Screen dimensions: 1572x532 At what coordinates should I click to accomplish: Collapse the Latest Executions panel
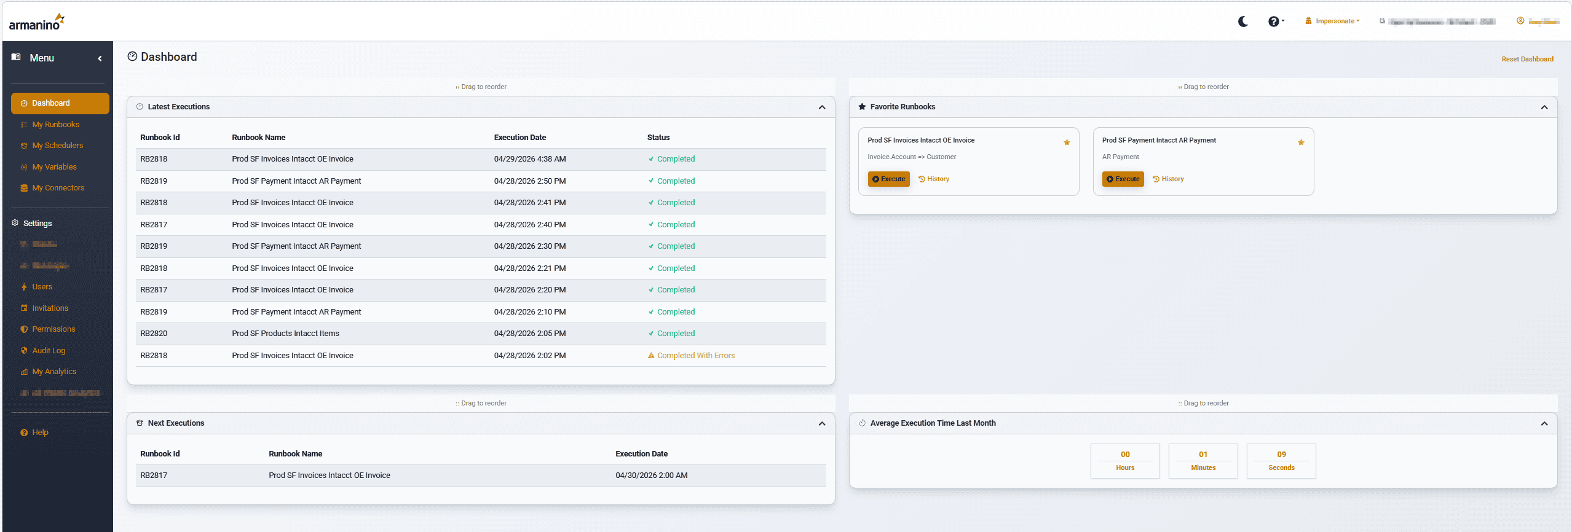(822, 108)
